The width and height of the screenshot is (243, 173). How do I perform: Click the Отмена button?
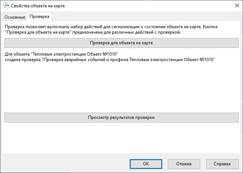click(x=184, y=164)
